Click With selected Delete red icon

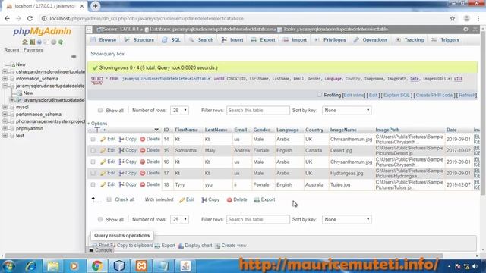(x=229, y=200)
